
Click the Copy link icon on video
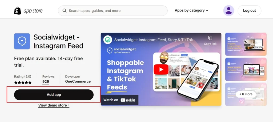click(210, 38)
